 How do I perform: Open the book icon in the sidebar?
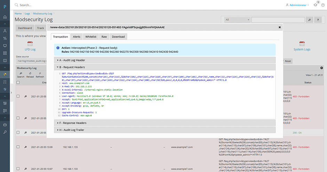[x=5, y=60]
